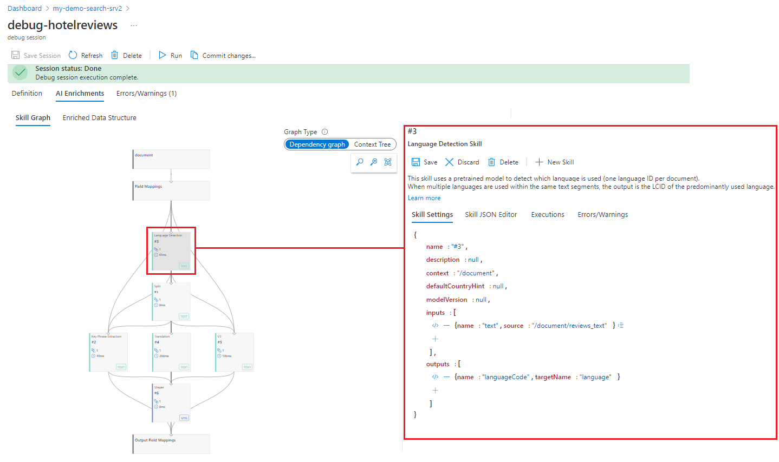
Task: Edit the input name "text" value
Action: (x=490, y=326)
